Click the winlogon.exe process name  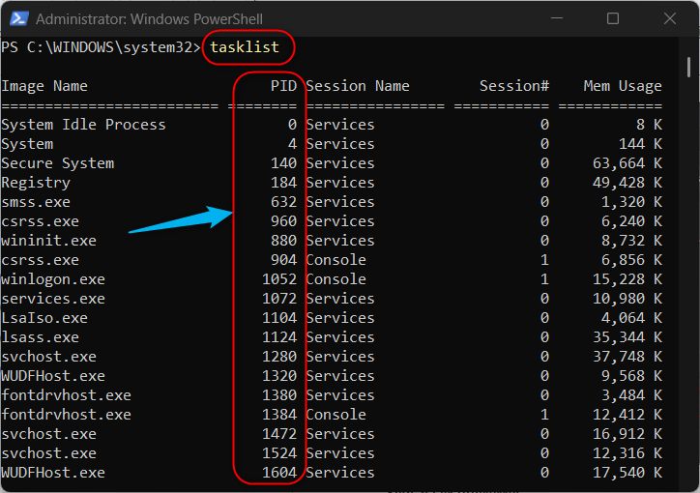tap(53, 279)
